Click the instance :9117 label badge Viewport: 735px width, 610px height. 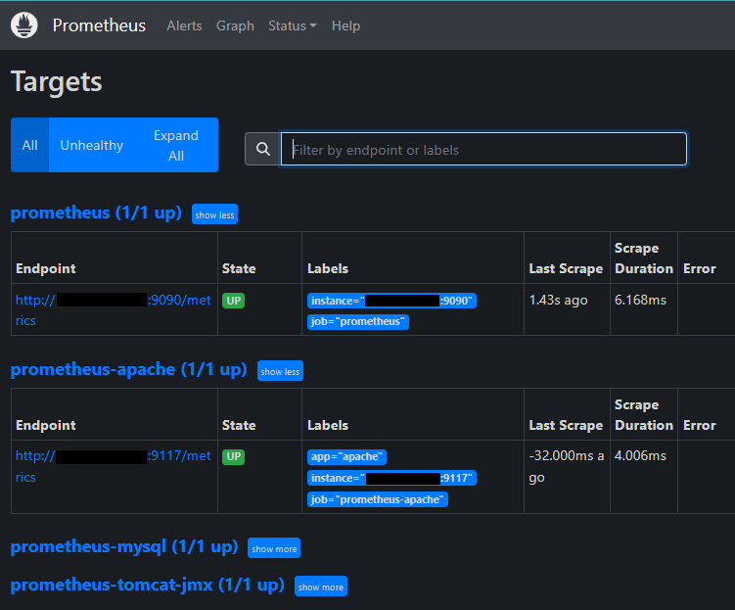(x=391, y=478)
